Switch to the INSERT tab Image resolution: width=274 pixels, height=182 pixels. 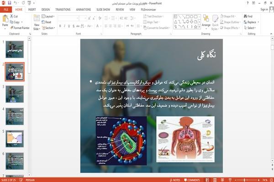point(32,10)
